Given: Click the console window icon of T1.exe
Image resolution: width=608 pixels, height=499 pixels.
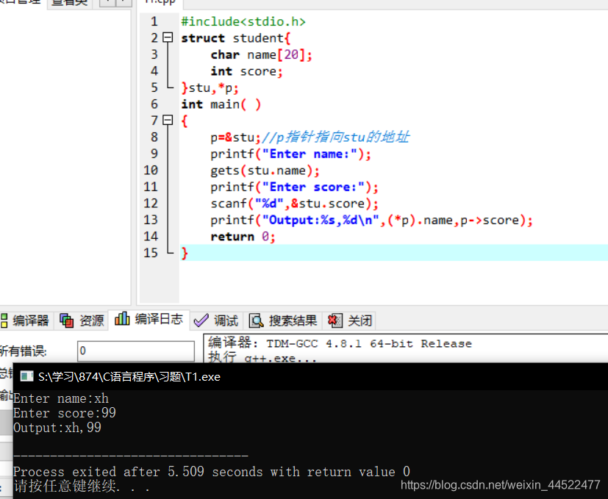Looking at the screenshot, I should coord(26,376).
